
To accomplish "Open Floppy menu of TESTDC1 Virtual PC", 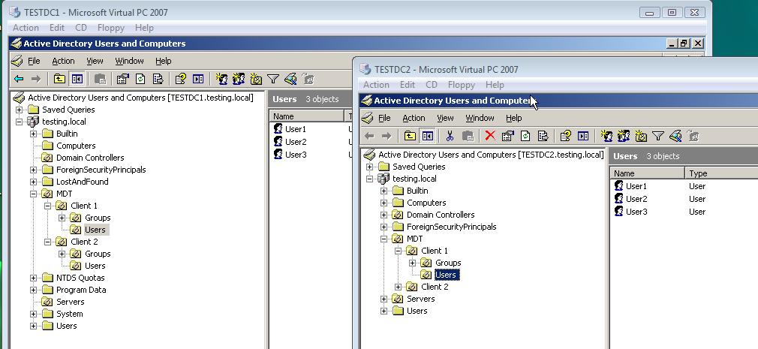I will point(111,28).
